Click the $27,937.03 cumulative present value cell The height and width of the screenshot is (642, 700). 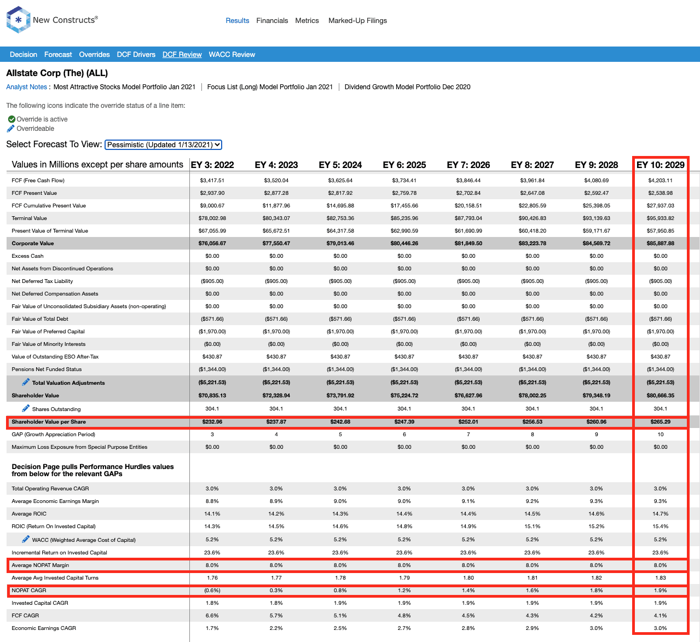pos(661,206)
